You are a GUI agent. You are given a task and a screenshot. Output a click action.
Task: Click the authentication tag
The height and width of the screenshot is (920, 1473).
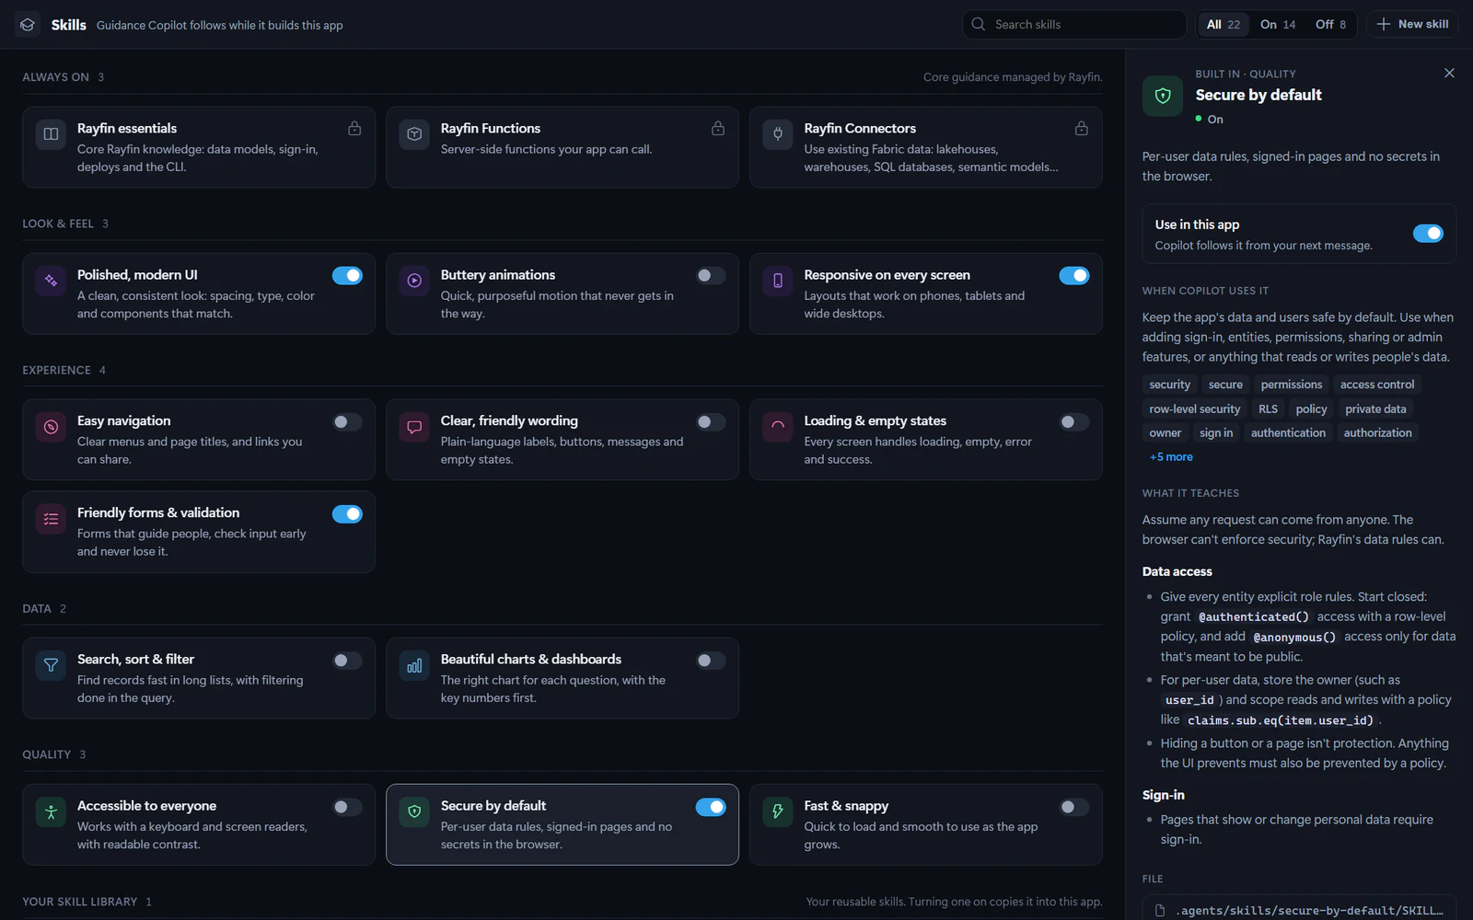pos(1288,433)
